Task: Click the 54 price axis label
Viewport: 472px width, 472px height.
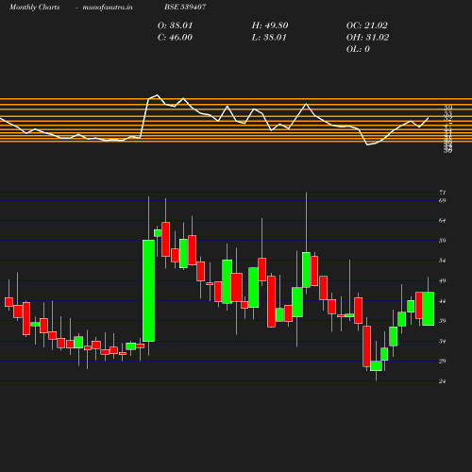Action: [x=443, y=261]
